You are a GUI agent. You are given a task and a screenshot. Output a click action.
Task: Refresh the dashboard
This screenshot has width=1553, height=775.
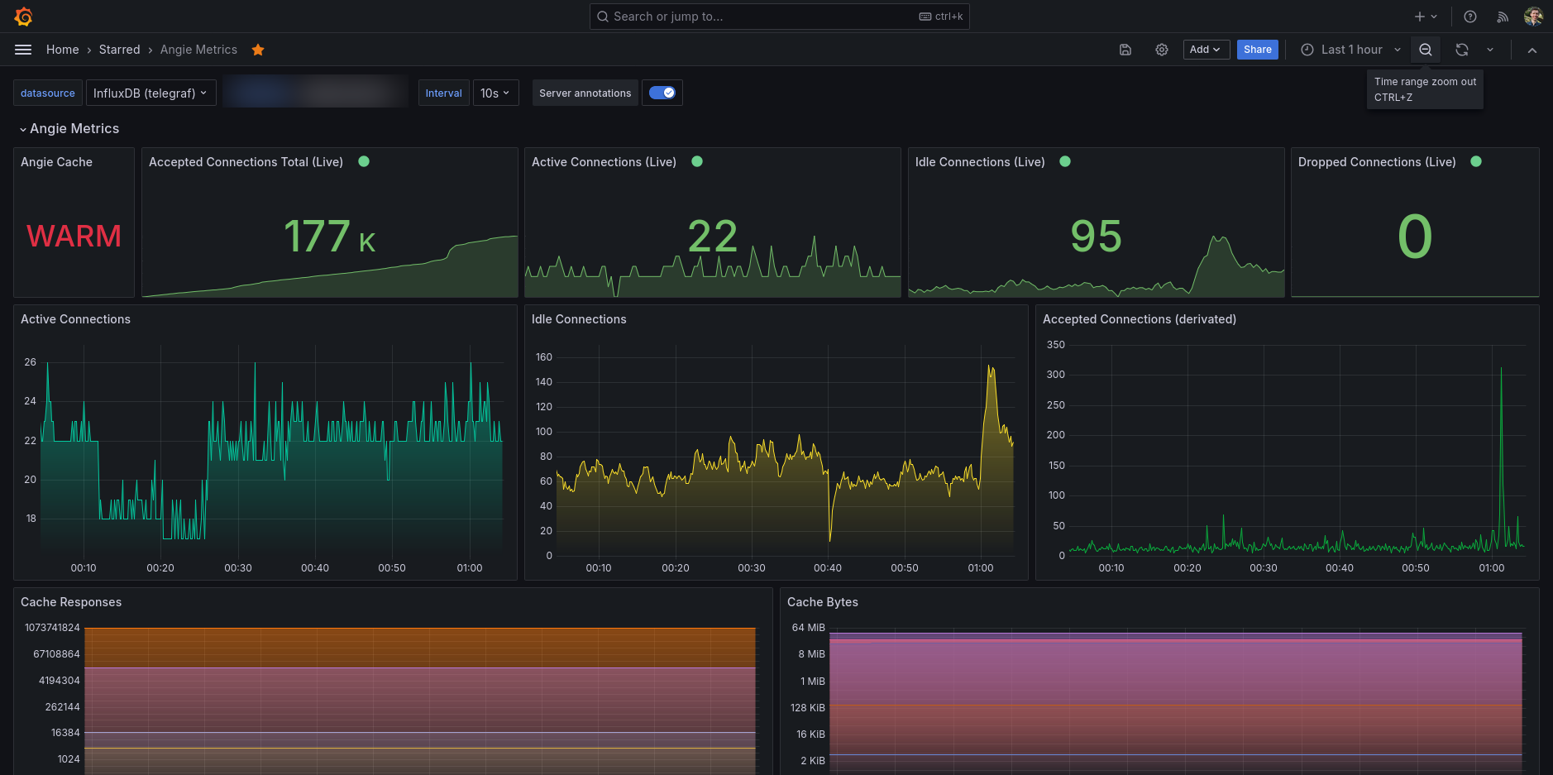click(1462, 50)
